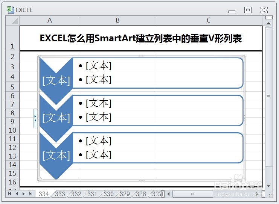Switch to sheet tab 330
The height and width of the screenshot is (204, 279).
[108, 194]
